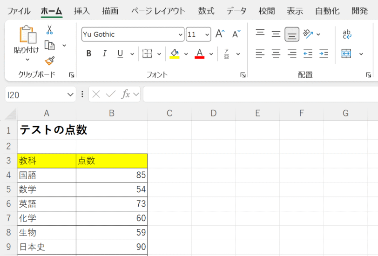Toggle center text alignment
The height and width of the screenshot is (256, 378).
[276, 54]
